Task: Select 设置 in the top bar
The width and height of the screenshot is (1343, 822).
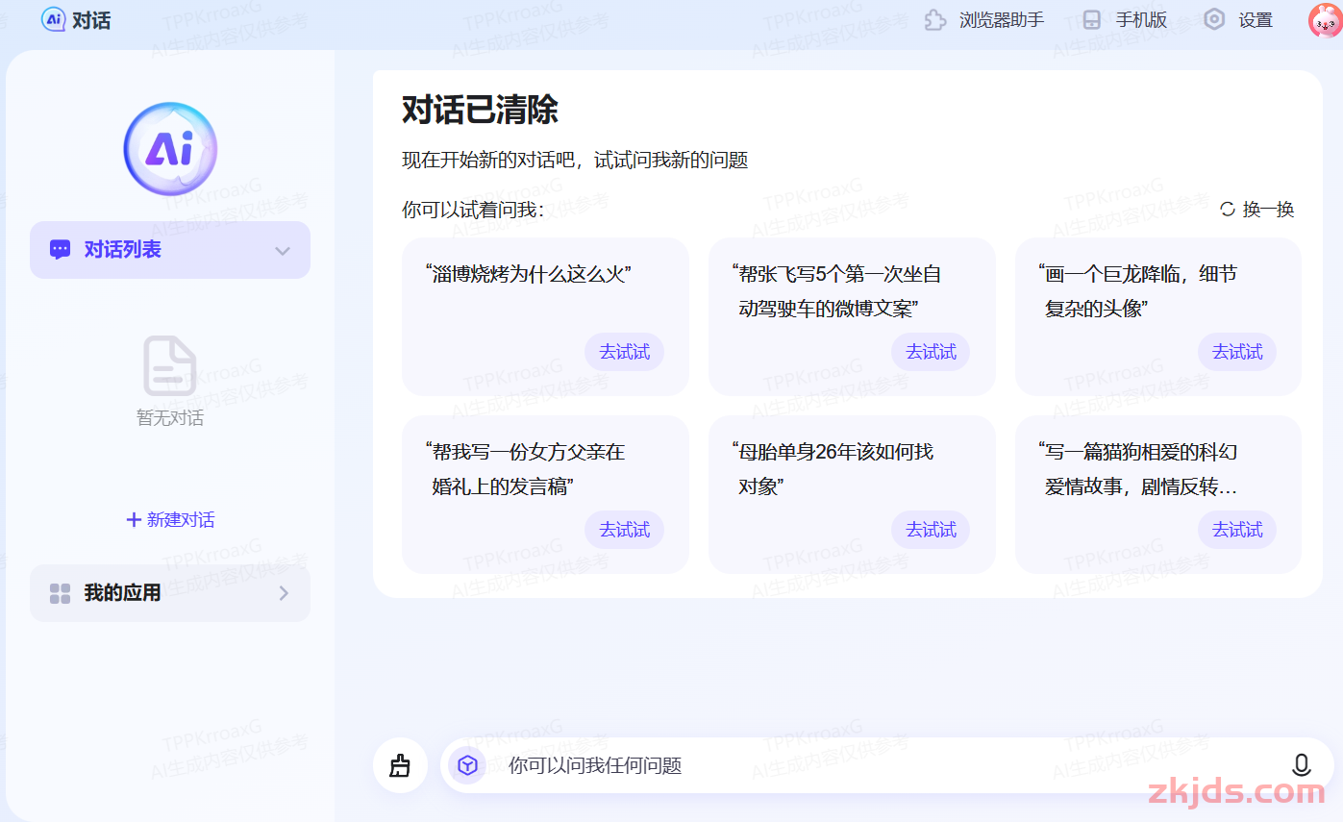Action: (x=1256, y=20)
